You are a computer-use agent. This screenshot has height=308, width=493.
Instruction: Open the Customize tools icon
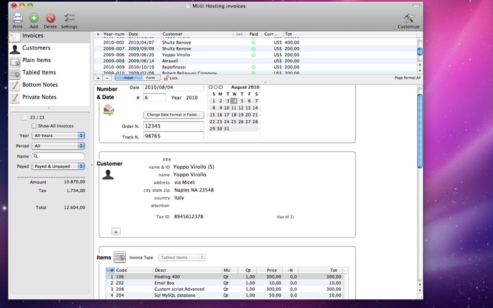tap(408, 18)
